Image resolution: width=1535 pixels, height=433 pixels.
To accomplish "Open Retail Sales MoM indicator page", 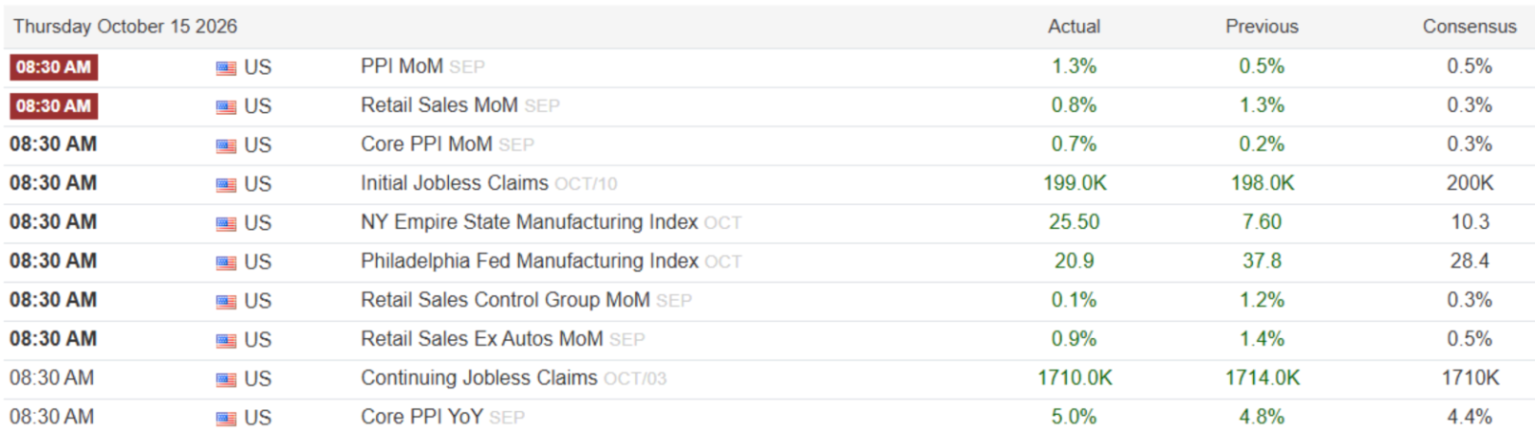I will 439,105.
